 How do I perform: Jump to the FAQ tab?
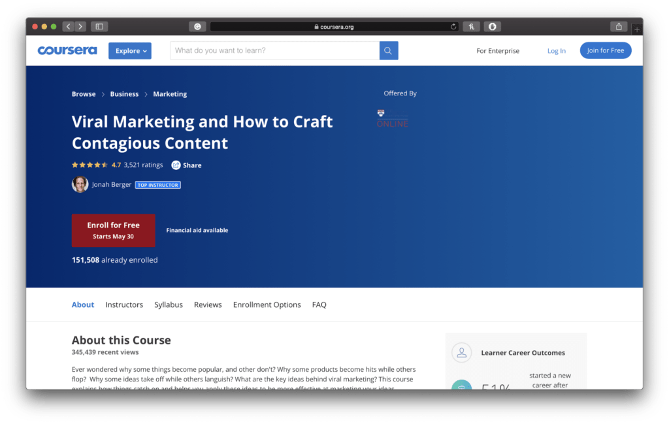coord(319,304)
